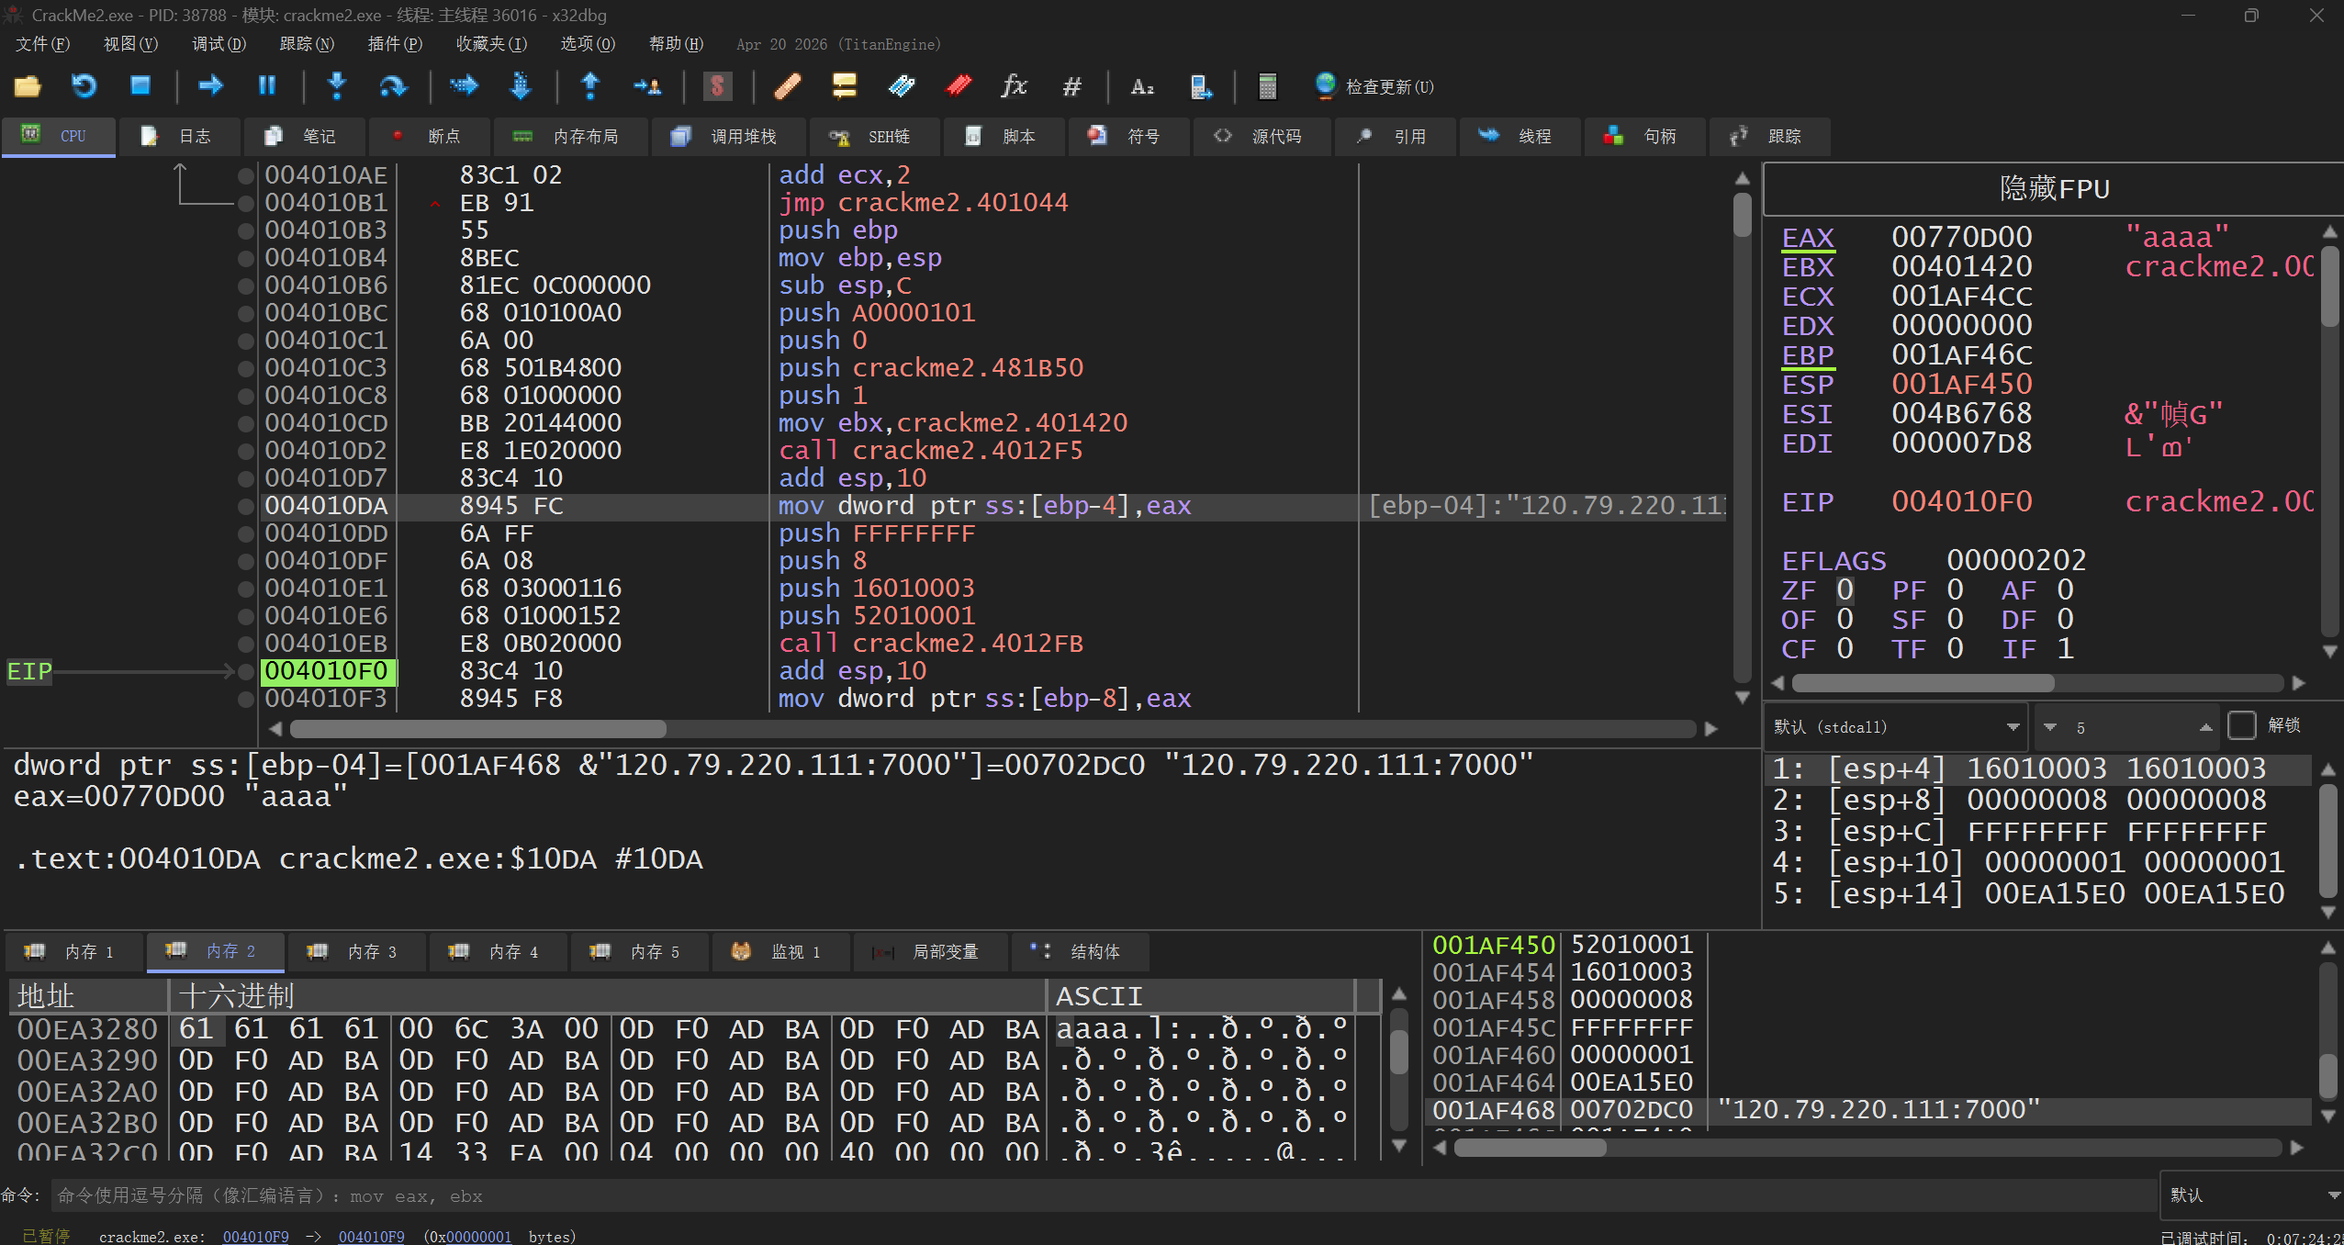Open the 插件(P) menu
Image resolution: width=2344 pixels, height=1245 pixels.
click(x=395, y=44)
